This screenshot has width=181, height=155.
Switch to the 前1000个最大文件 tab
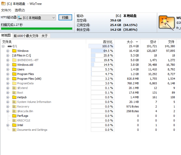coord(26,36)
